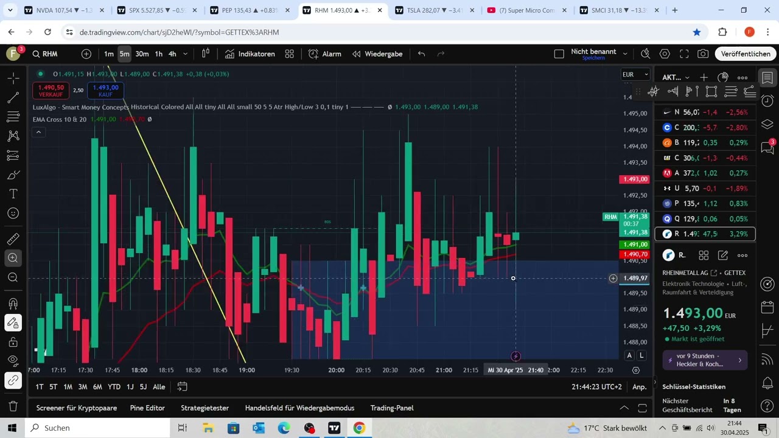Viewport: 779px width, 438px height.
Task: Open the alerts clock panel in right sidebar
Action: click(767, 101)
